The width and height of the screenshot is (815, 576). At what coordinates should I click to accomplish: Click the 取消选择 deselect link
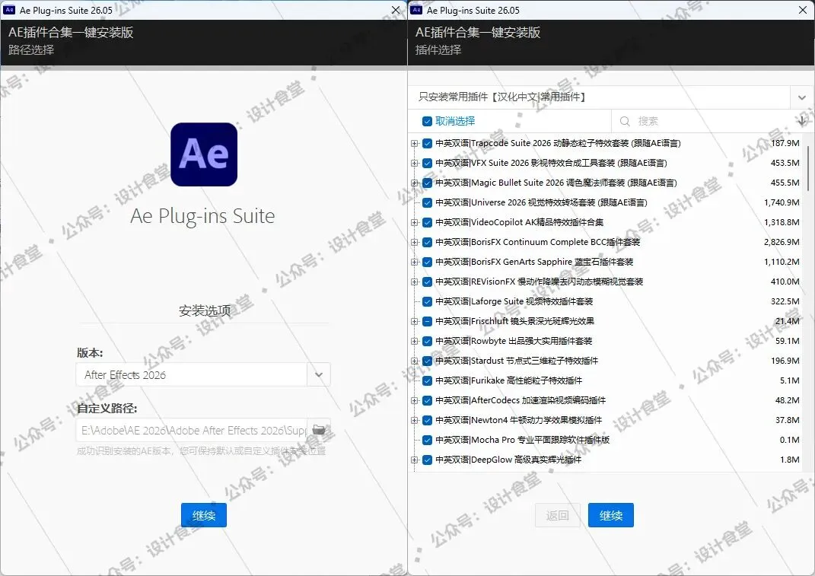tap(455, 121)
